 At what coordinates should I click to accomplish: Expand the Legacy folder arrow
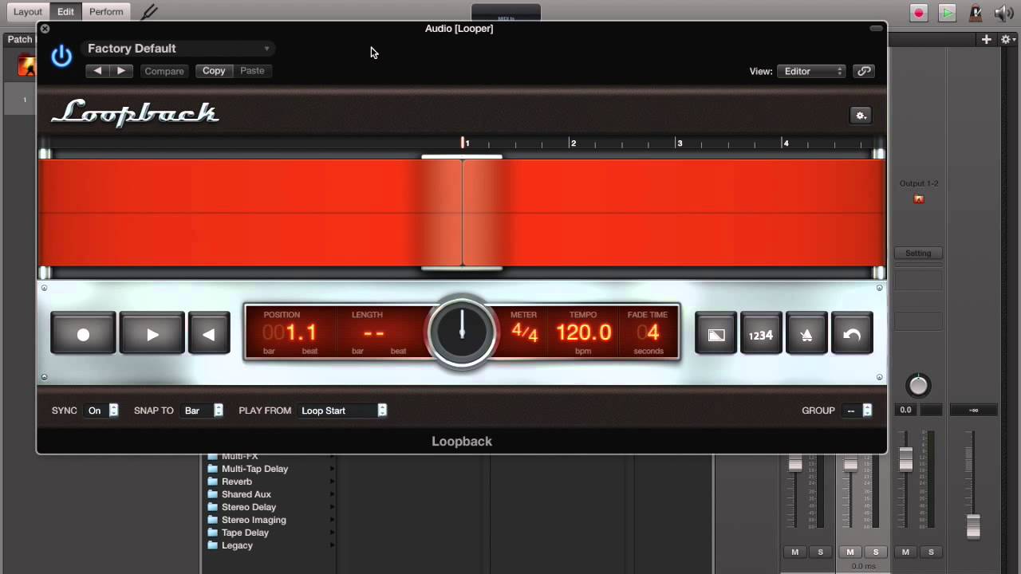(332, 545)
